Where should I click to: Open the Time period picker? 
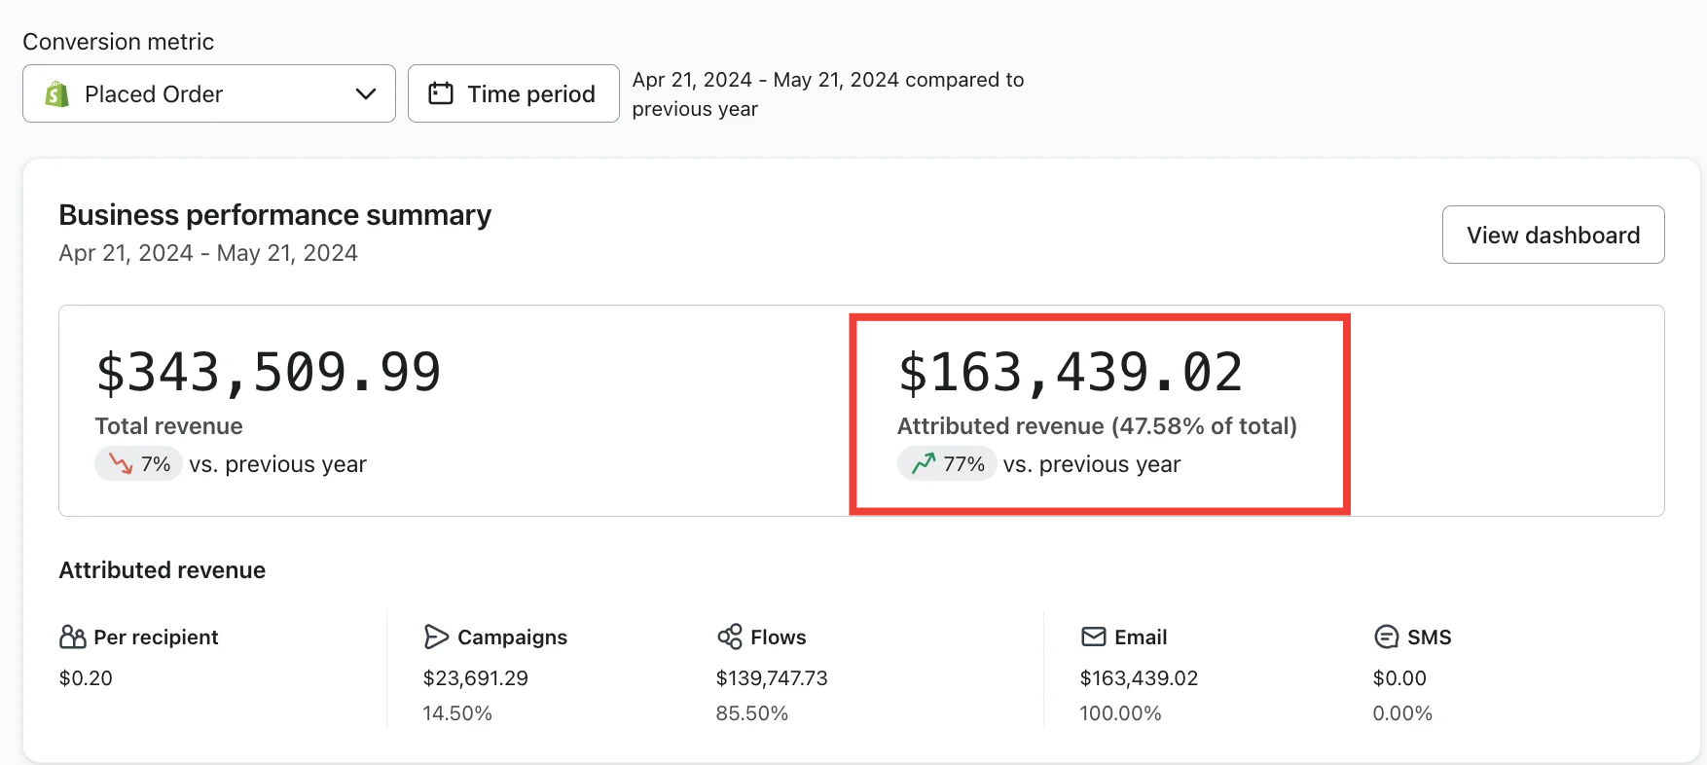pos(514,93)
